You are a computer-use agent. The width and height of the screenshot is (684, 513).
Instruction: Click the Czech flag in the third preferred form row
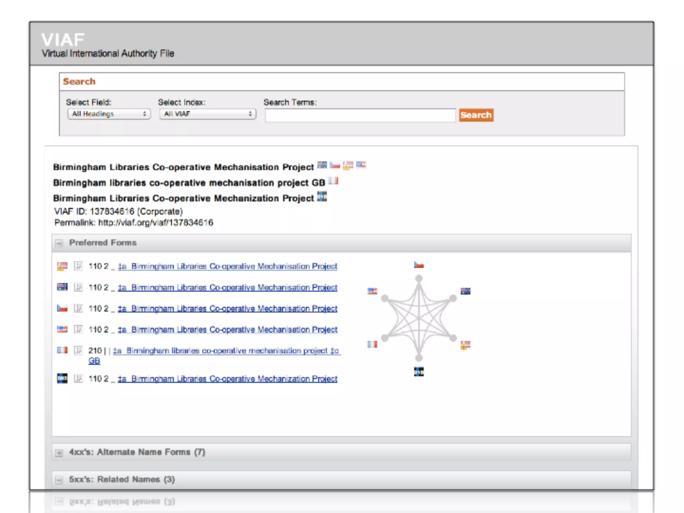tap(62, 308)
